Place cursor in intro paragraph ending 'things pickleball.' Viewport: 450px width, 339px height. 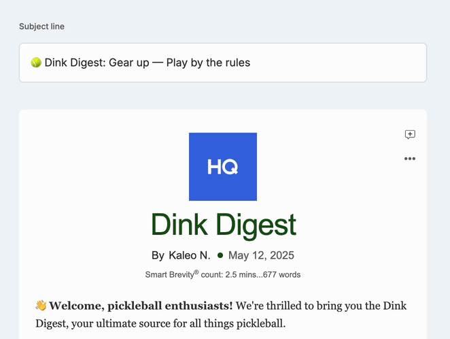(x=221, y=314)
